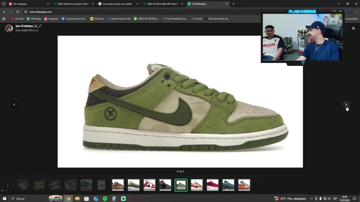Open Gmail bookmark
360x202 pixels.
pyautogui.click(x=197, y=19)
